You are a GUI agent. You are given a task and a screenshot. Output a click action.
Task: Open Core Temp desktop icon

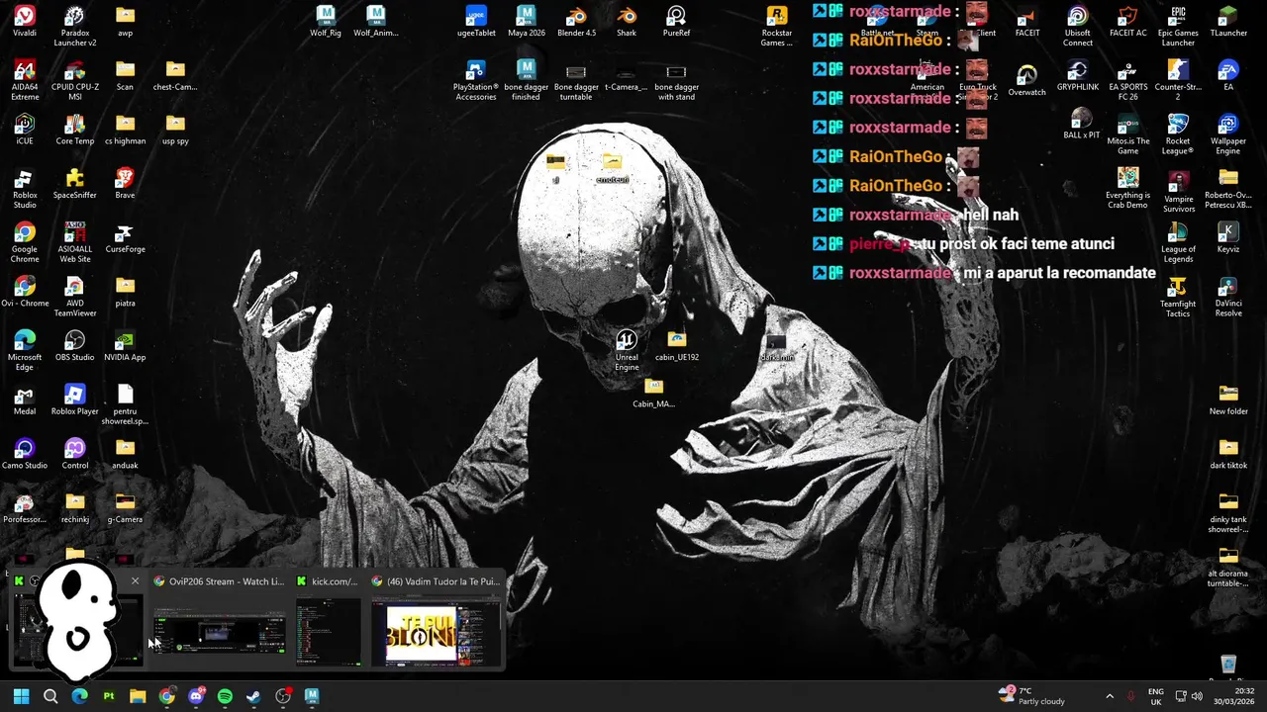pyautogui.click(x=74, y=131)
